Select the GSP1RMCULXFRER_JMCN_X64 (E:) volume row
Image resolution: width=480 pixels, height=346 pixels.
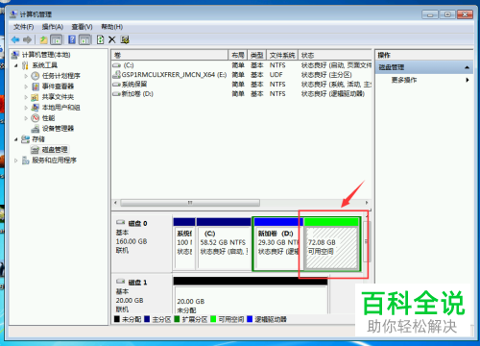pos(242,75)
